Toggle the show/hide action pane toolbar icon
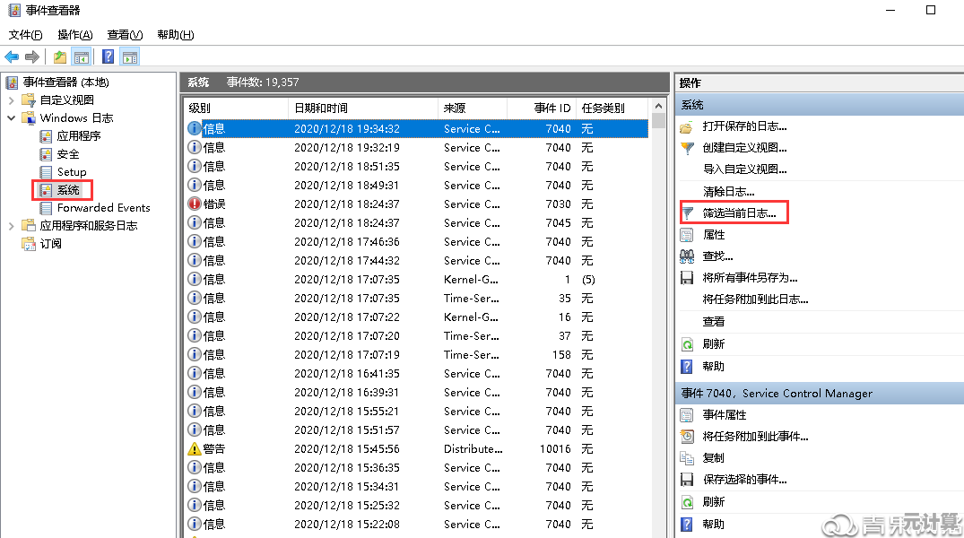This screenshot has width=964, height=538. [x=130, y=57]
